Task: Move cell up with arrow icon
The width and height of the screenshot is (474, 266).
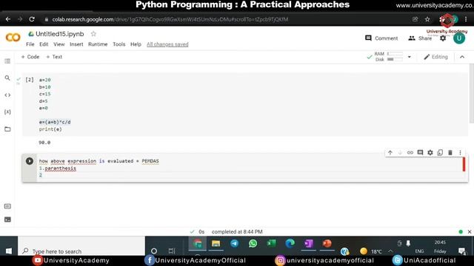Action: 390,153
